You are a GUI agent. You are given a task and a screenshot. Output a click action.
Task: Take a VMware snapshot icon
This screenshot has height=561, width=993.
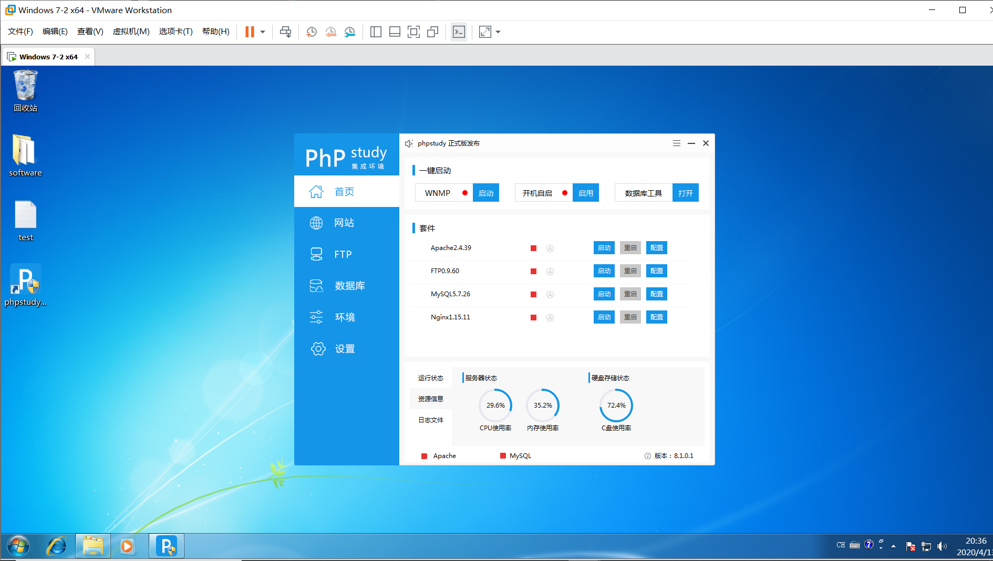coord(312,32)
